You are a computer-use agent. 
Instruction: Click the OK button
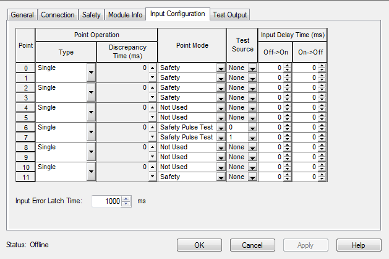coord(199,245)
